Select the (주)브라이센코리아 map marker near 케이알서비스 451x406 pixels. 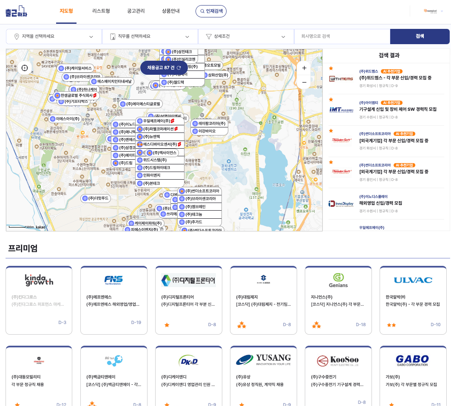tap(82, 77)
